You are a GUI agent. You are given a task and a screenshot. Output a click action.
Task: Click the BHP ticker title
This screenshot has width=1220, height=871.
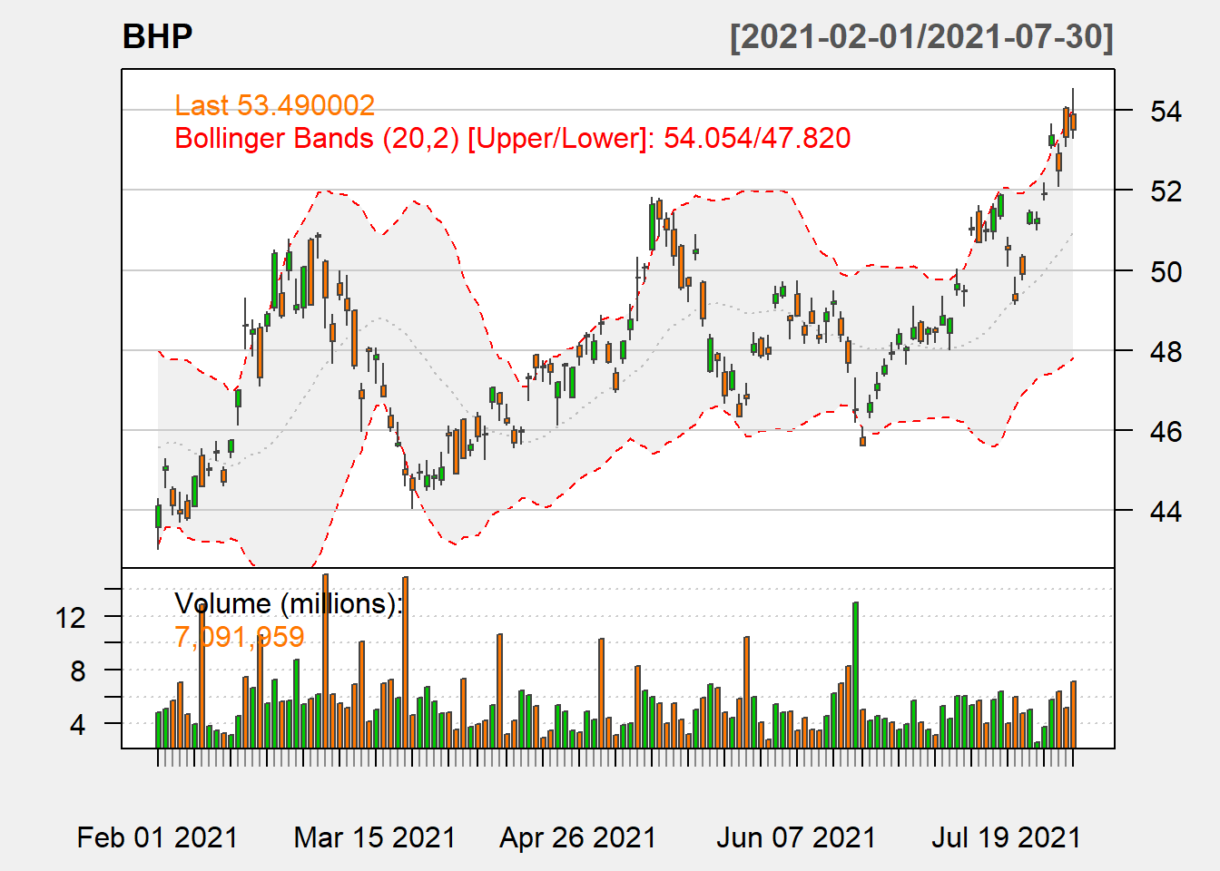click(157, 37)
